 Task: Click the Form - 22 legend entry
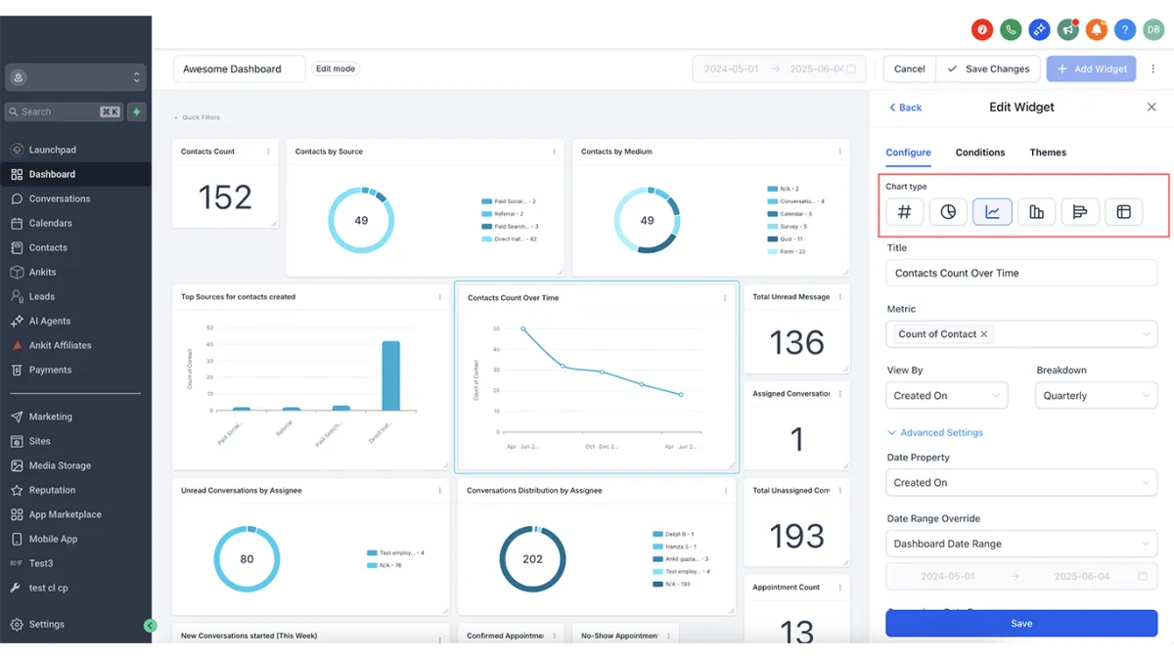click(x=788, y=251)
